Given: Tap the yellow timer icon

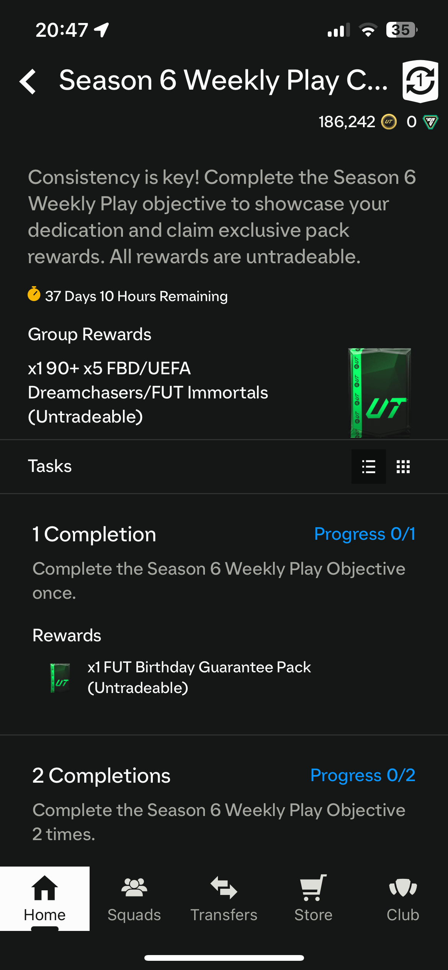Looking at the screenshot, I should (34, 294).
